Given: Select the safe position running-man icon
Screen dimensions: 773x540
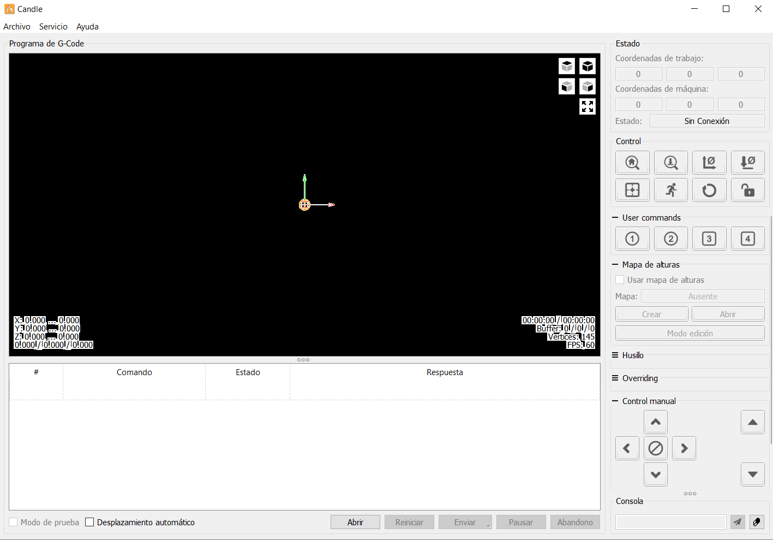Looking at the screenshot, I should (x=670, y=189).
